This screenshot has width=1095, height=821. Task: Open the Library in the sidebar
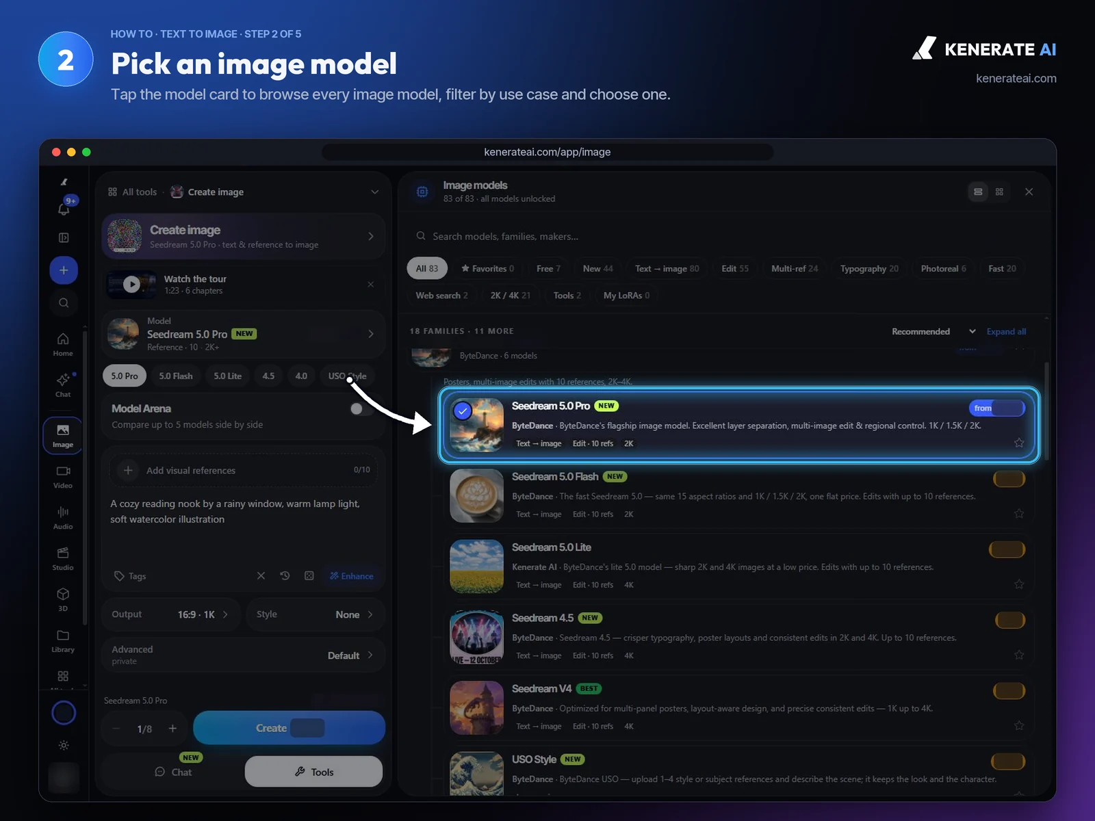63,641
